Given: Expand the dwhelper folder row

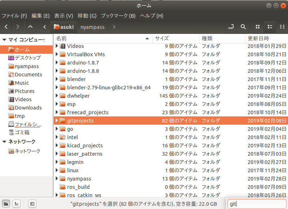Looking at the screenshot, I should pyautogui.click(x=57, y=95).
